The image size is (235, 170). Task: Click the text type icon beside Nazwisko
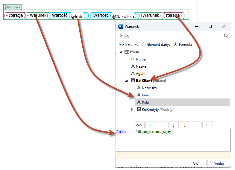coord(139,88)
